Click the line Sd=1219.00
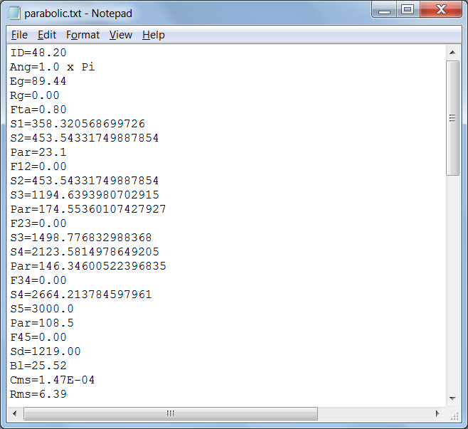 [46, 351]
